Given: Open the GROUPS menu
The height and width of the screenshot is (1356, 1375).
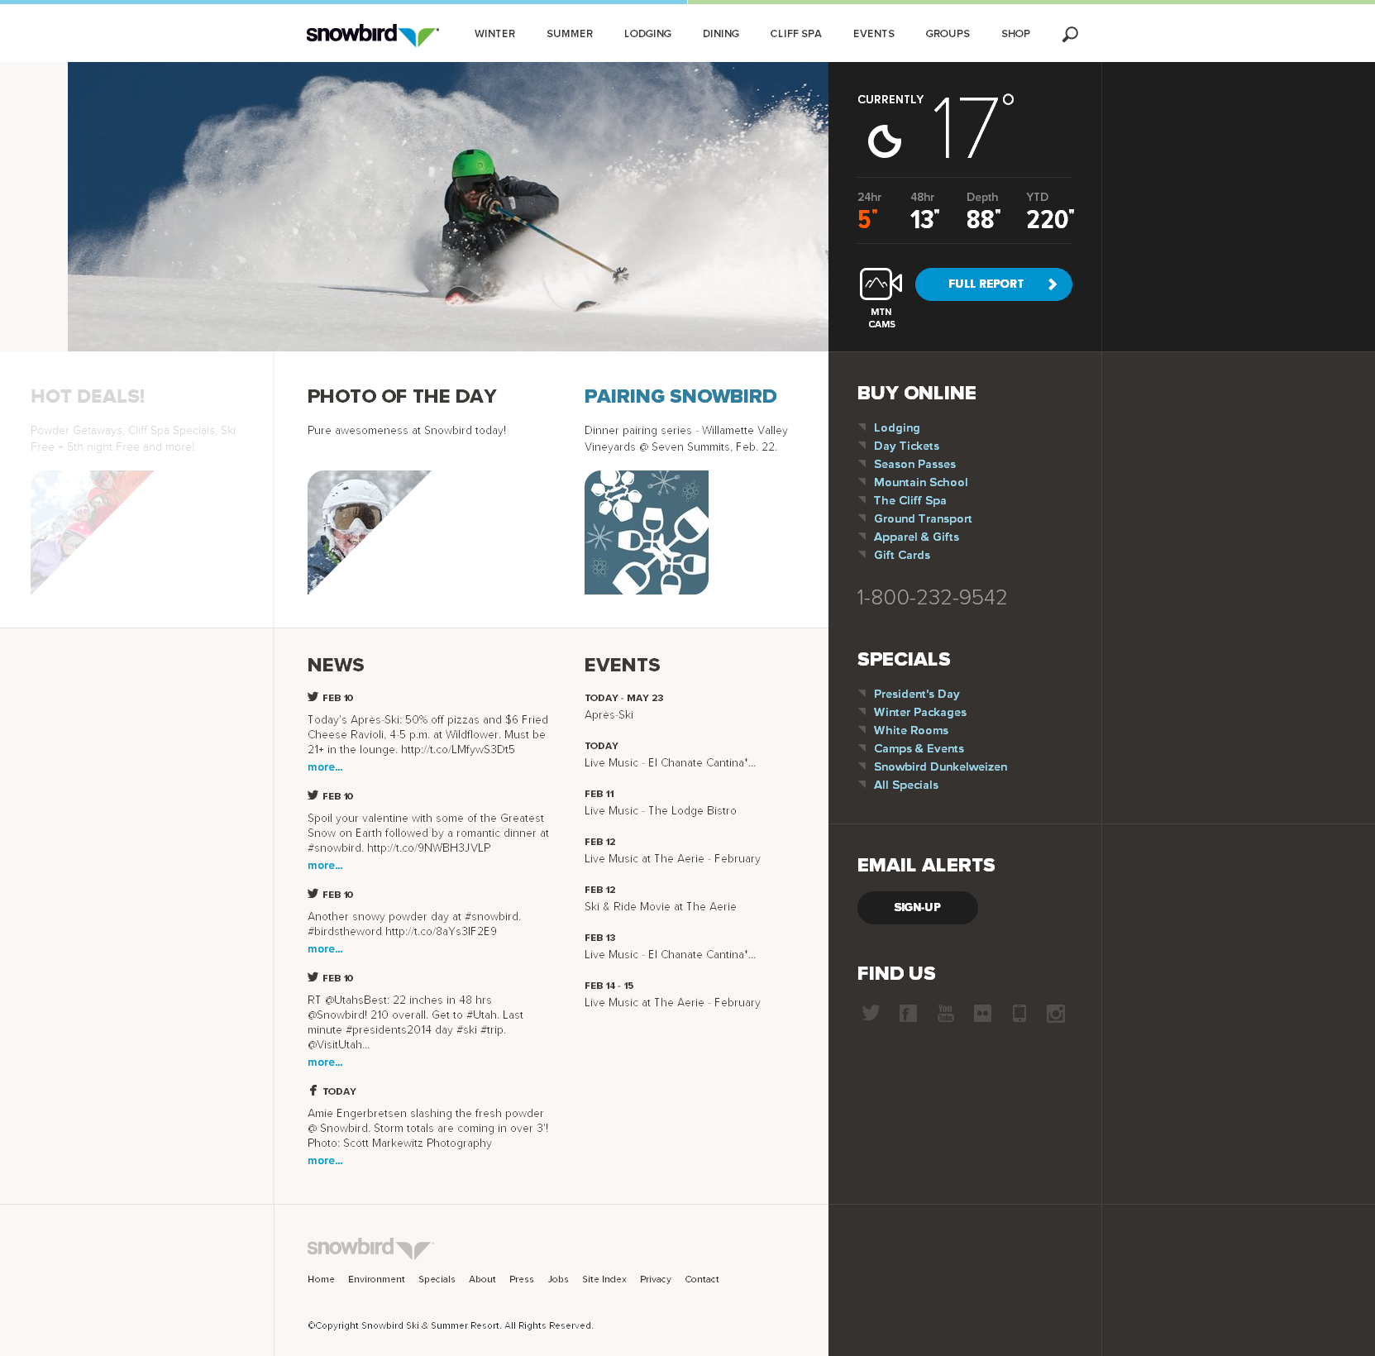Looking at the screenshot, I should (948, 34).
